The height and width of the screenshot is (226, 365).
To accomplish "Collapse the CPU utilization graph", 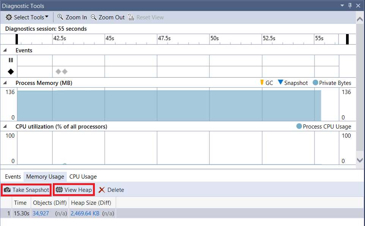I will point(5,126).
